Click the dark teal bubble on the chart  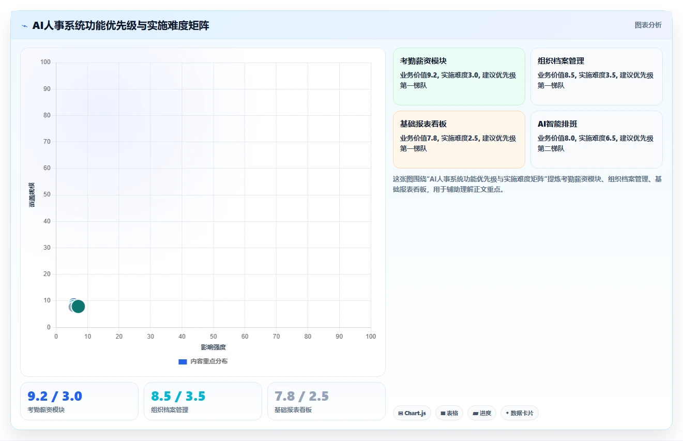[78, 306]
